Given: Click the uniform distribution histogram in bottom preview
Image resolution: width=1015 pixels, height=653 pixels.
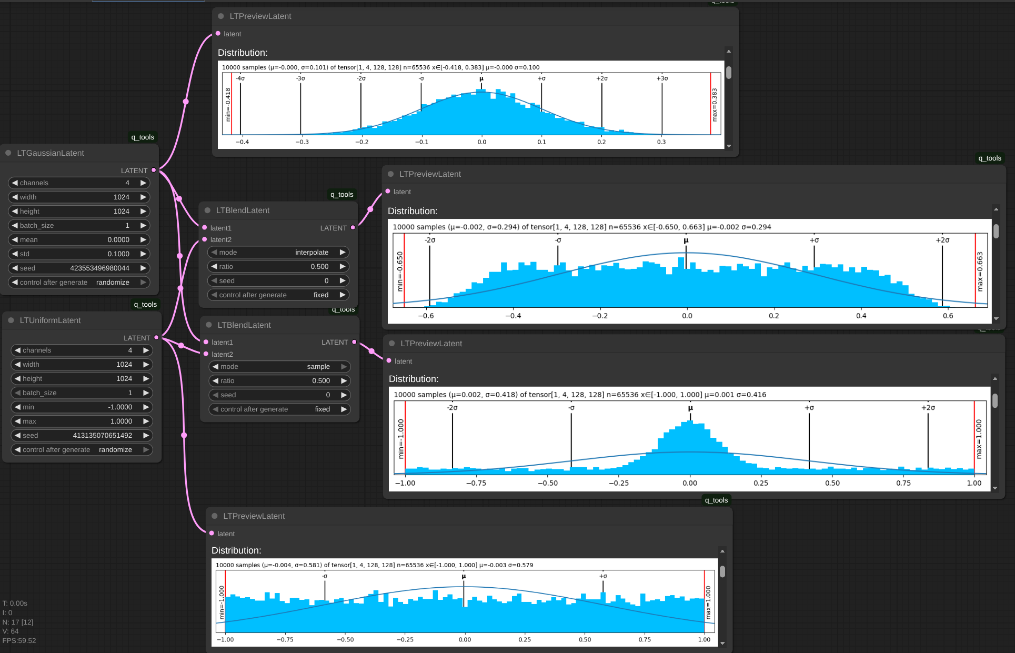Looking at the screenshot, I should [x=465, y=602].
